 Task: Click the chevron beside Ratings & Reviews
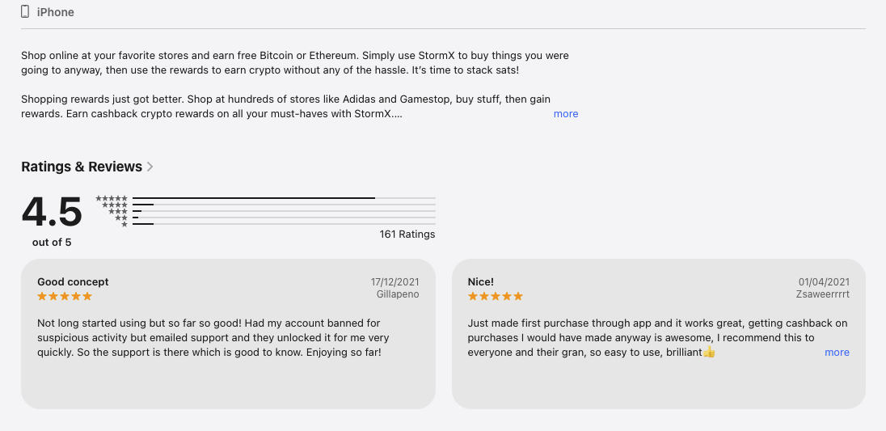point(150,167)
